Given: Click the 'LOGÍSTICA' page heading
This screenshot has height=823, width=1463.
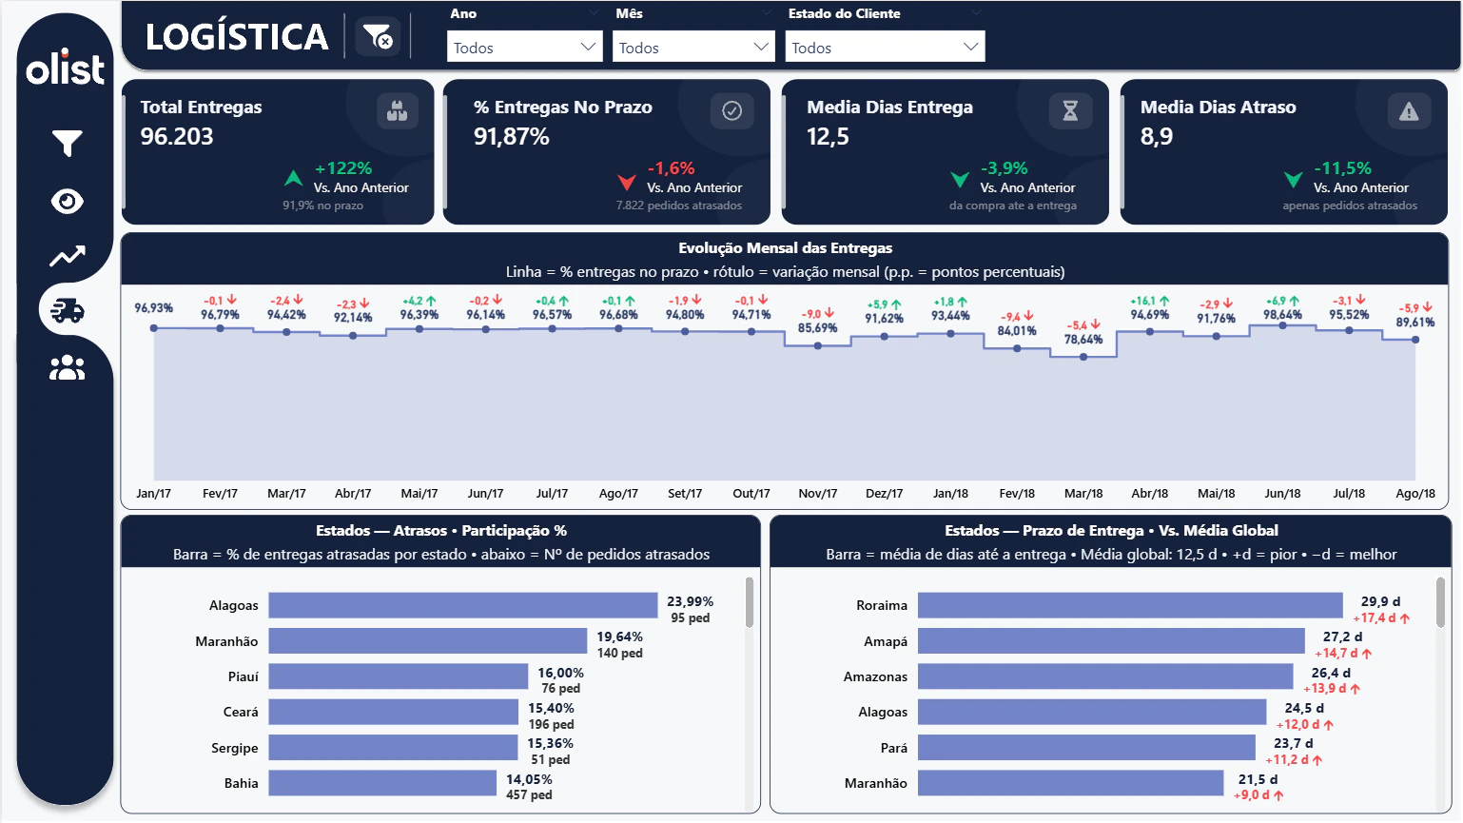Looking at the screenshot, I should click(237, 37).
